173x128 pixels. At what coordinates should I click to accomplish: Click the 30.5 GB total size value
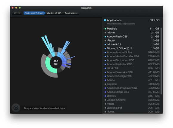click(155, 20)
